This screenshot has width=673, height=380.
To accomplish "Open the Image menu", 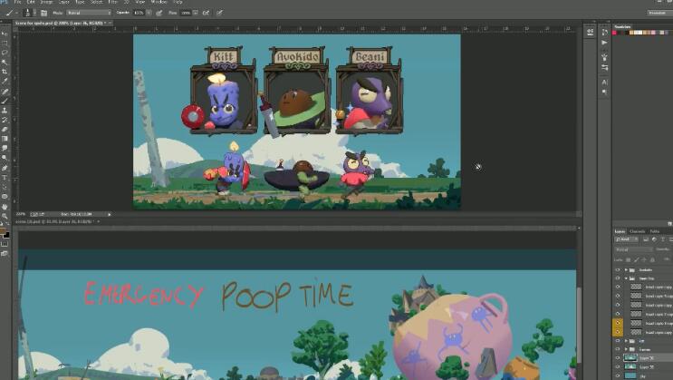I will 46,2.
